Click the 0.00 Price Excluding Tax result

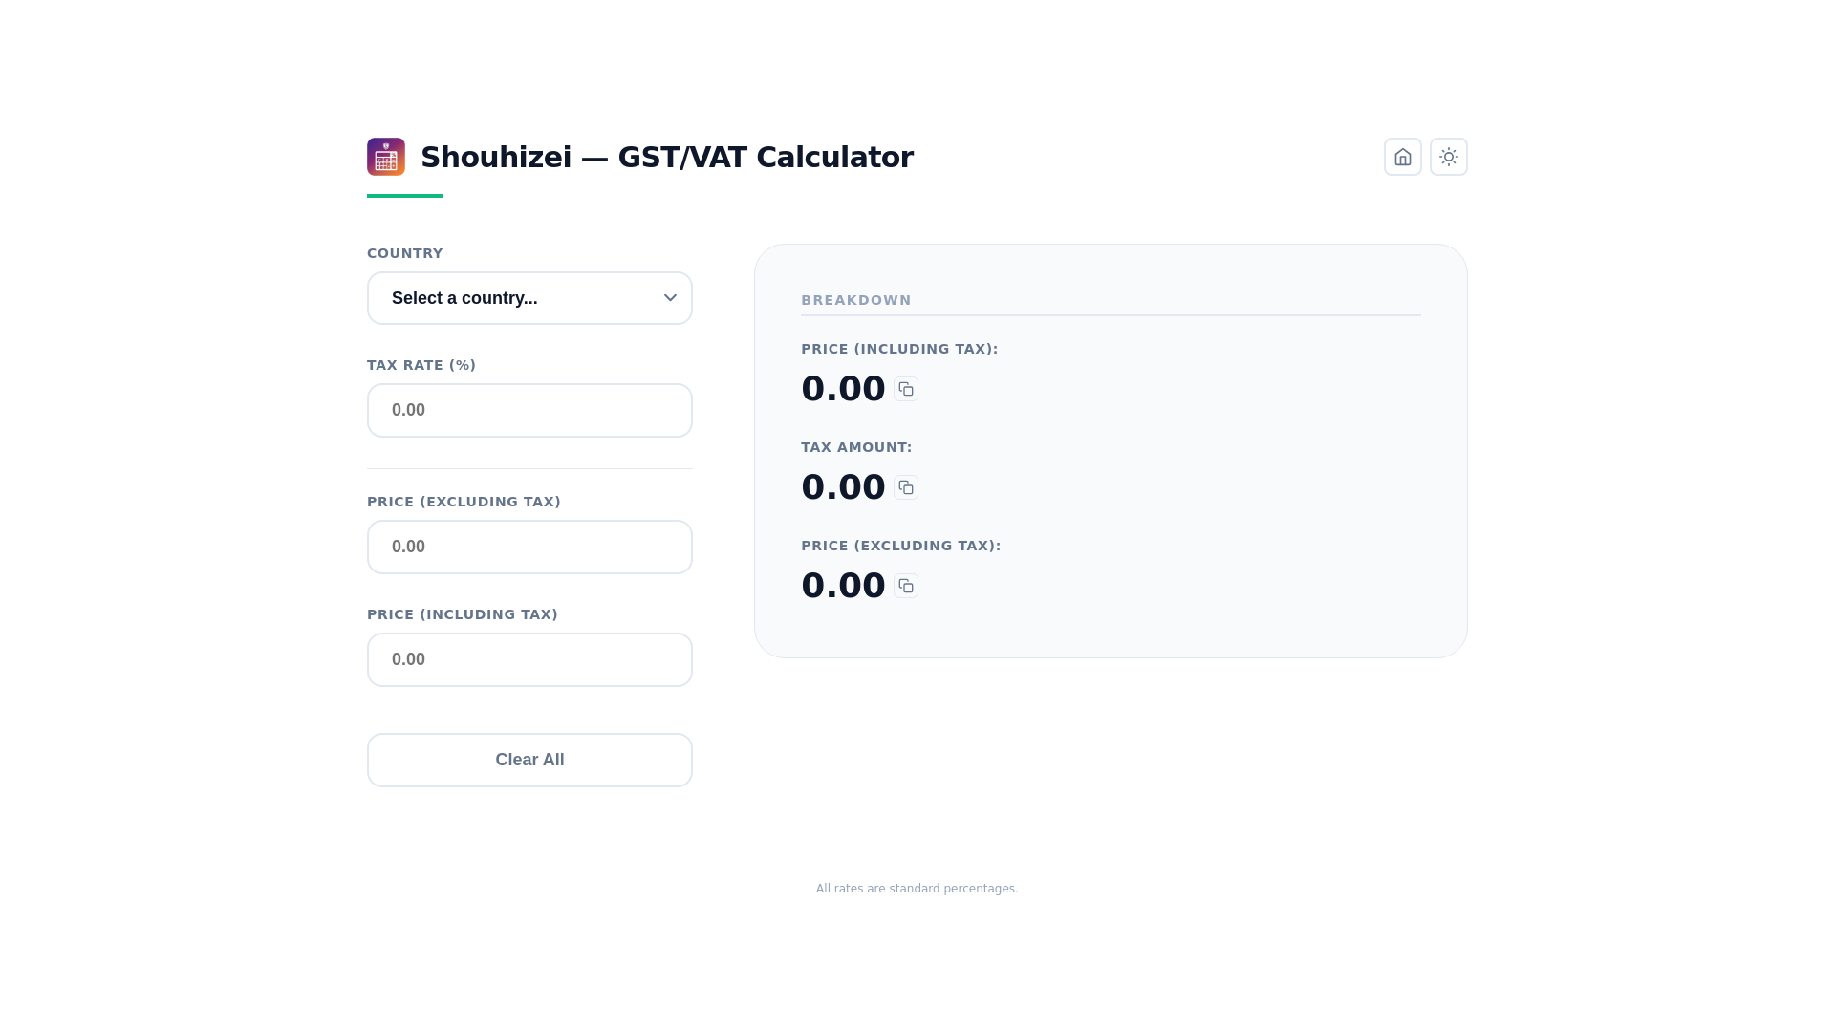tap(842, 586)
